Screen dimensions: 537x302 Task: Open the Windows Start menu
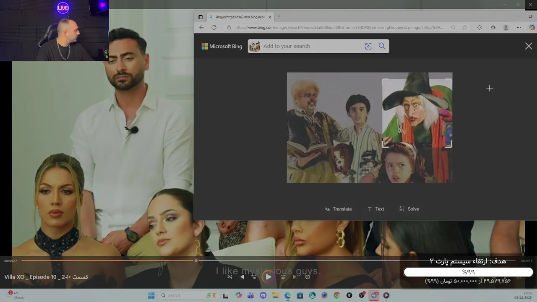151,295
